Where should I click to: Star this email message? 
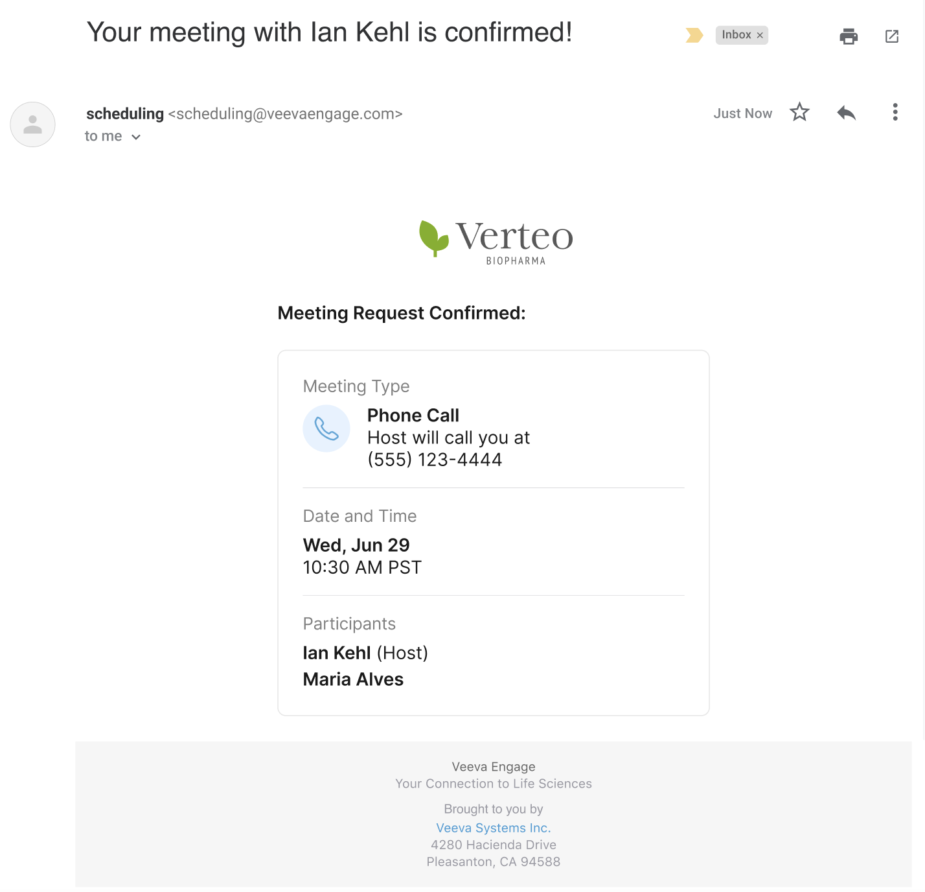800,112
